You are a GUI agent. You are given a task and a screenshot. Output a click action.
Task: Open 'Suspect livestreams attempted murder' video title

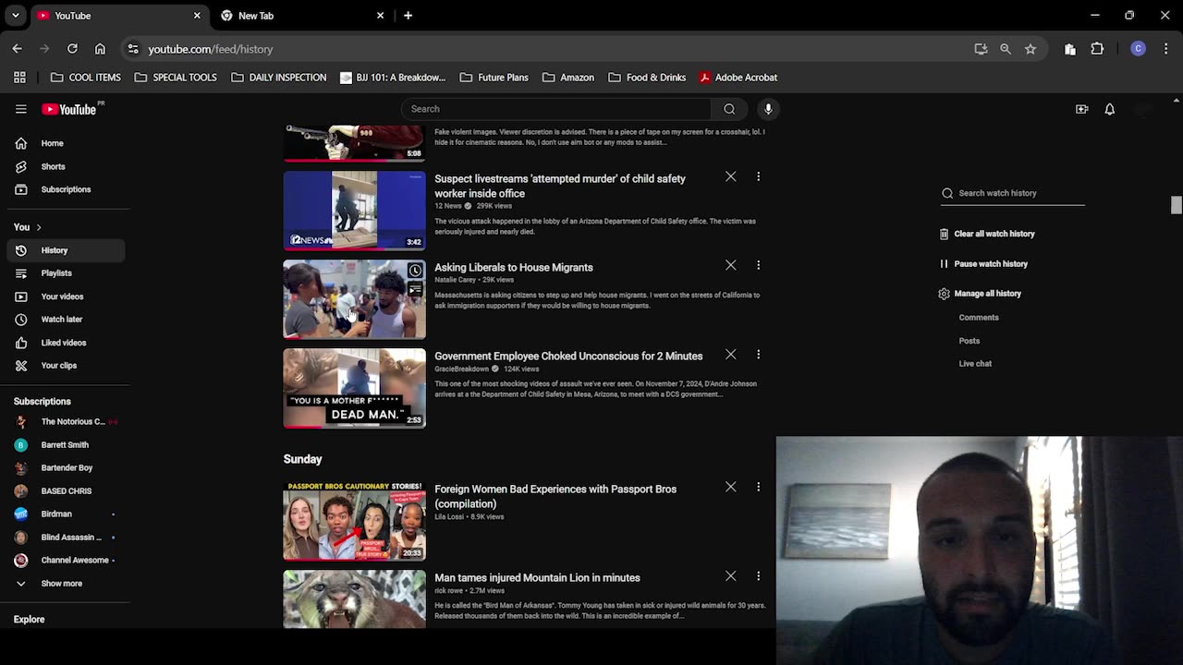point(560,186)
